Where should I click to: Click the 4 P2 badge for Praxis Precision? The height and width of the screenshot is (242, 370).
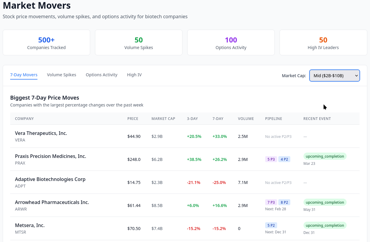(284, 159)
